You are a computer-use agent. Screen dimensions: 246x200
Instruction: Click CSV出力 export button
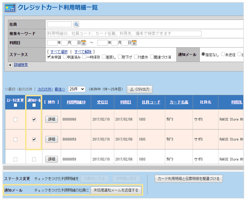click(x=140, y=89)
